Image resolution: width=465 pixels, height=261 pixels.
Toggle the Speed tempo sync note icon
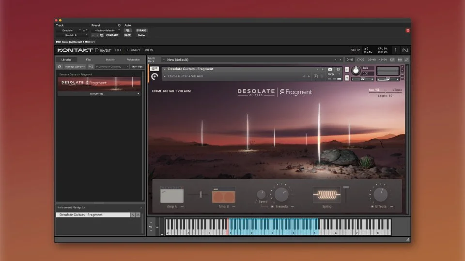[256, 202]
